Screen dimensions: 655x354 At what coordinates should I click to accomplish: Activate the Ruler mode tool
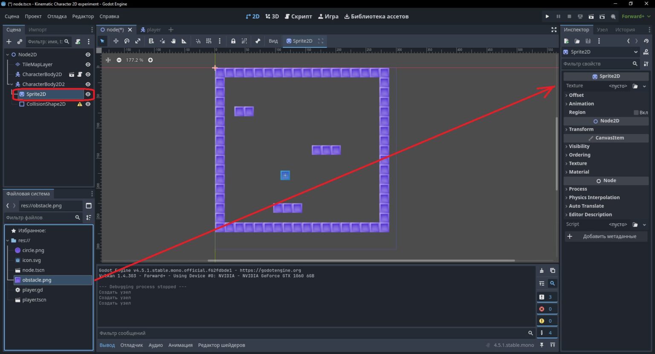pyautogui.click(x=184, y=41)
